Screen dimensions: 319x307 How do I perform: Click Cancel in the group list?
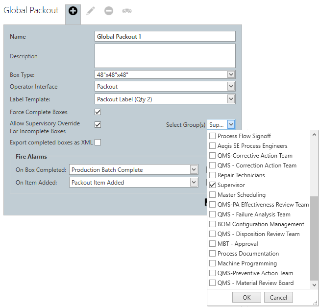coord(278,297)
